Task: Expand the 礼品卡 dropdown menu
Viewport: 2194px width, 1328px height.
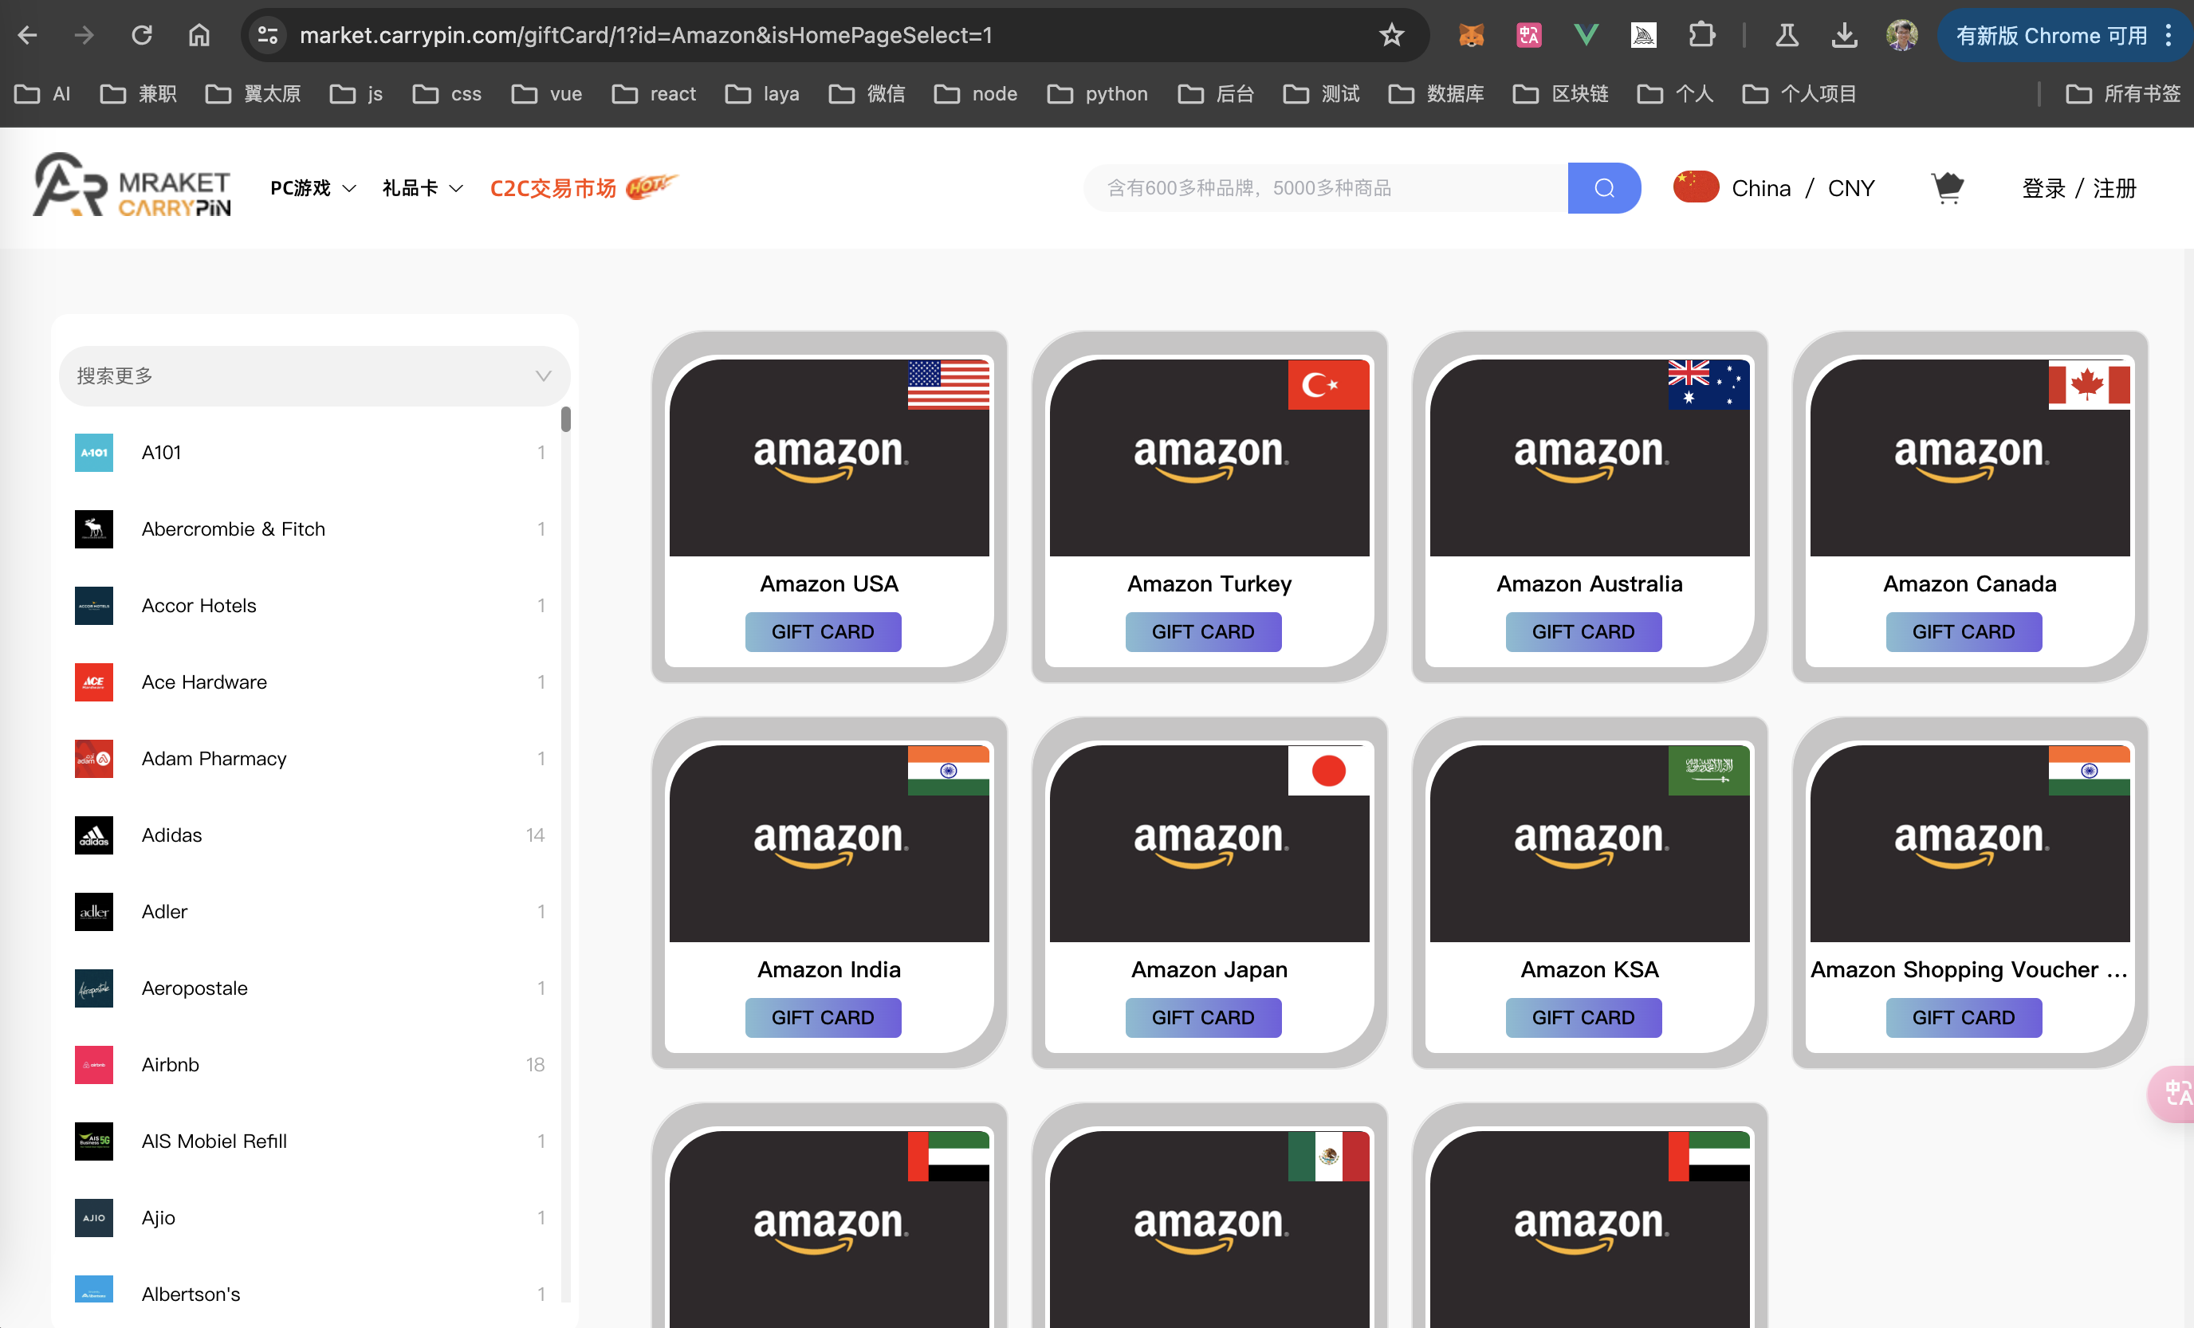Action: pyautogui.click(x=422, y=188)
